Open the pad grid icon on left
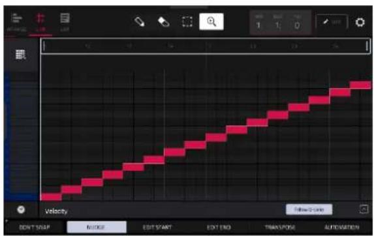 [20, 55]
